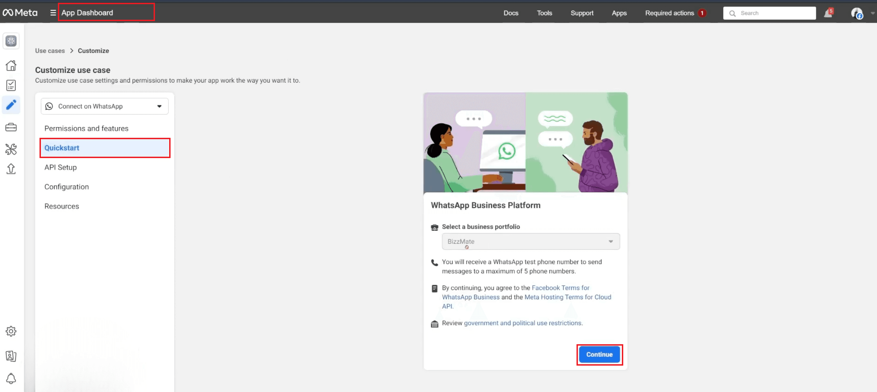Select the Docs menu item in the top bar
The width and height of the screenshot is (877, 392).
[511, 13]
